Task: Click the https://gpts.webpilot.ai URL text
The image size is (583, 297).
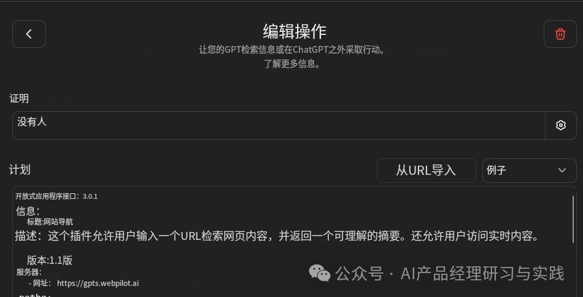Action: click(98, 283)
